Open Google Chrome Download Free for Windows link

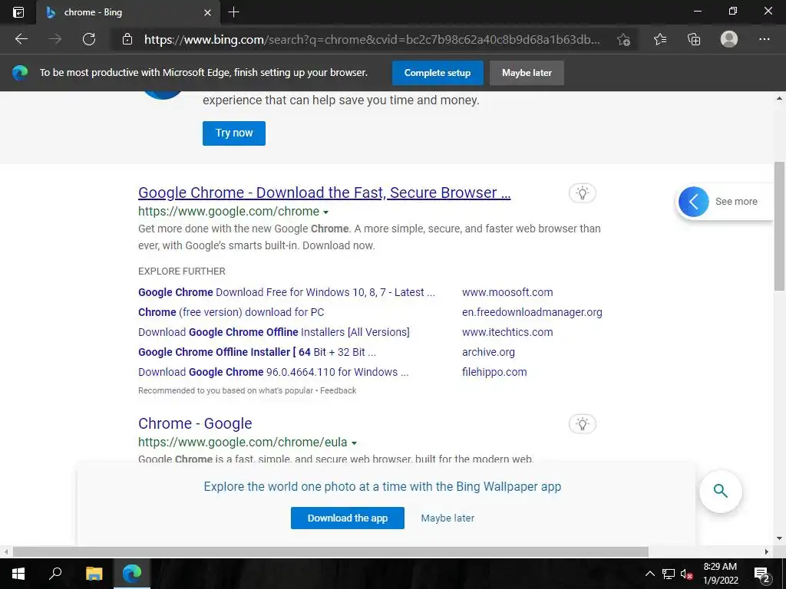pos(287,292)
